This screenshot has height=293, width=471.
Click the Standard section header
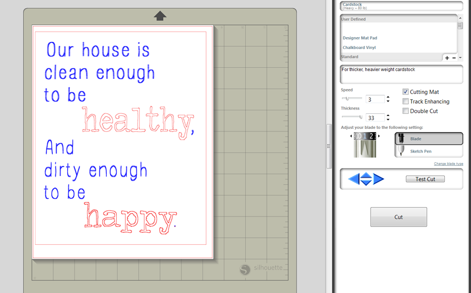[391, 56]
